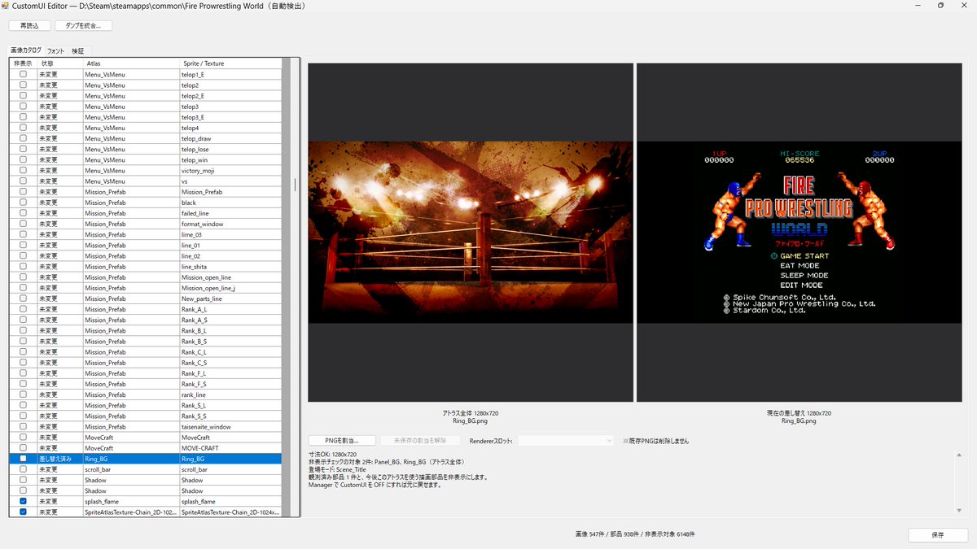Select the Mission_open_line_j sprite cell
Image resolution: width=977 pixels, height=549 pixels.
[x=230, y=288]
